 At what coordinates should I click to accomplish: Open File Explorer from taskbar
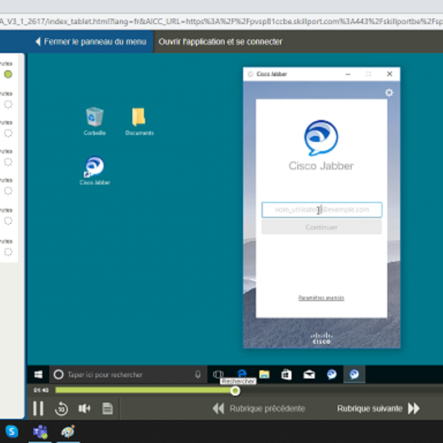(x=264, y=375)
